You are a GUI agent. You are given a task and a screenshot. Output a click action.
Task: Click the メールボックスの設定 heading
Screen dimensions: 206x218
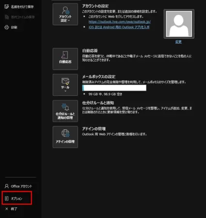point(99,77)
